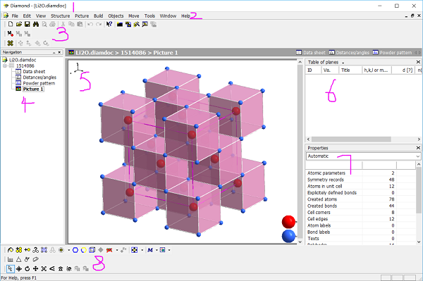Click Table of planes horizontal scrollbar
Image resolution: width=423 pixels, height=281 pixels.
[351, 139]
